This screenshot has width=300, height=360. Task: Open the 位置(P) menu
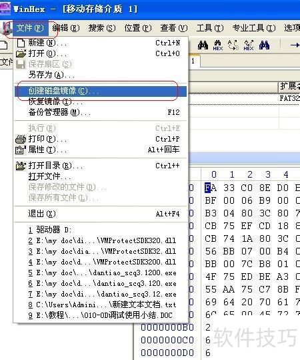138,28
